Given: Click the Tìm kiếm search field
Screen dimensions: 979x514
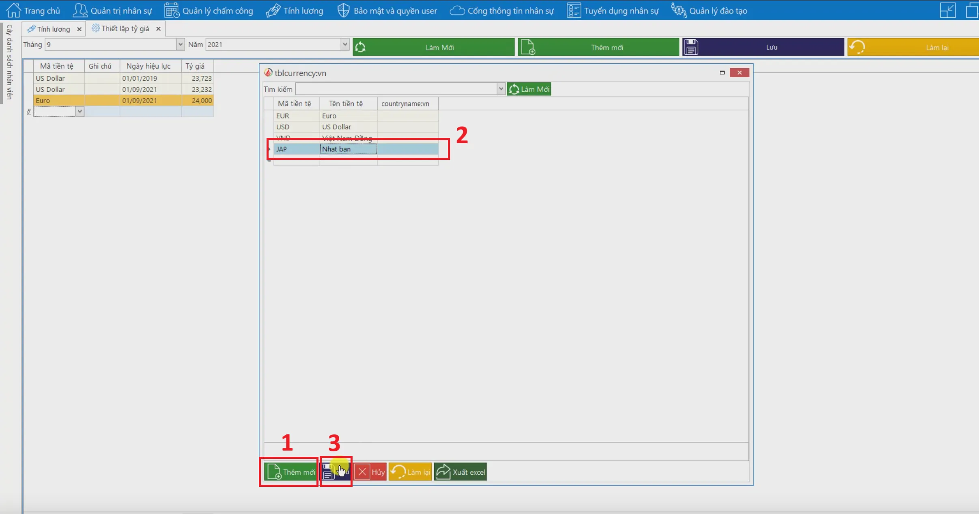Looking at the screenshot, I should pos(396,89).
